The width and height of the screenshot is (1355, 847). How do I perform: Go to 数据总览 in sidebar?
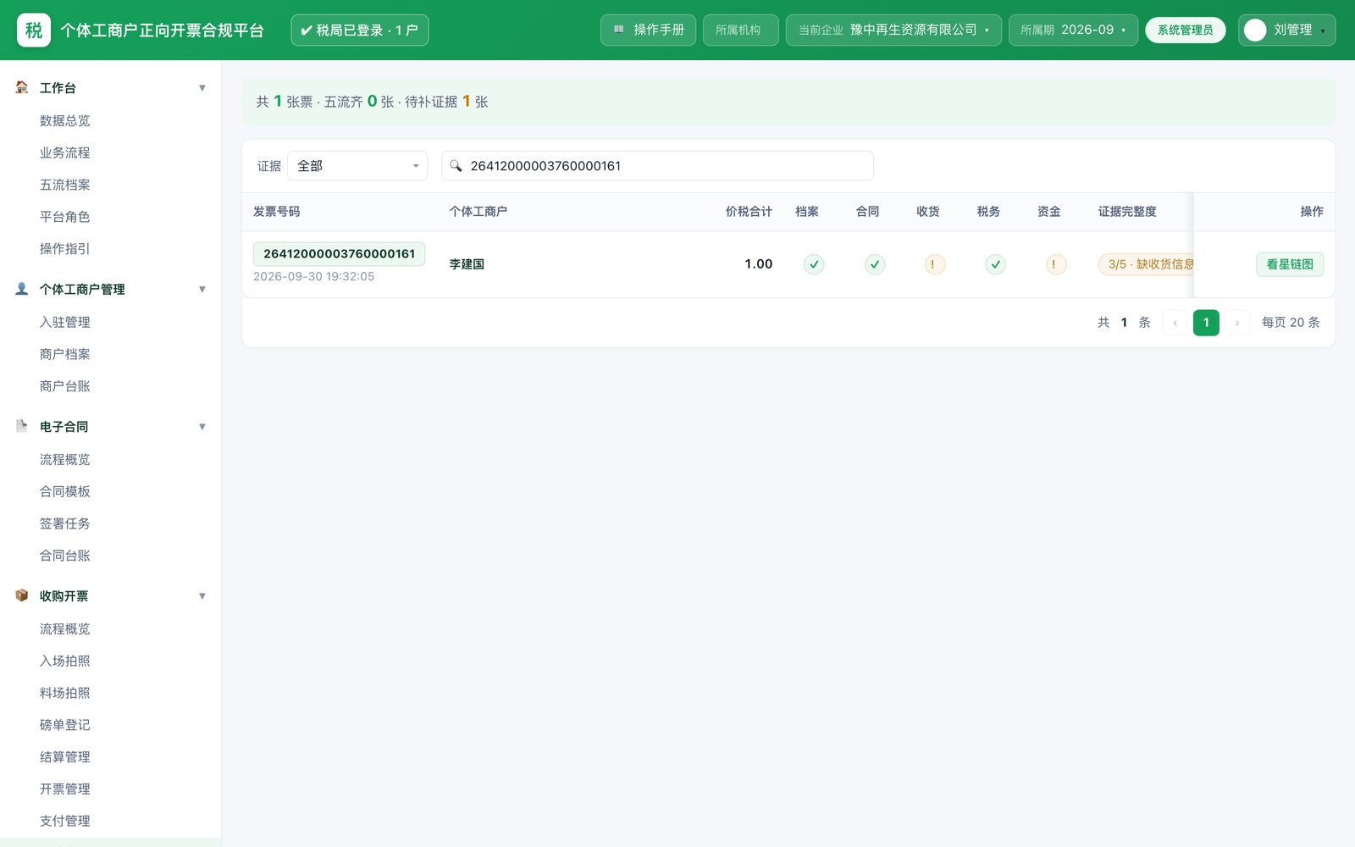point(65,120)
